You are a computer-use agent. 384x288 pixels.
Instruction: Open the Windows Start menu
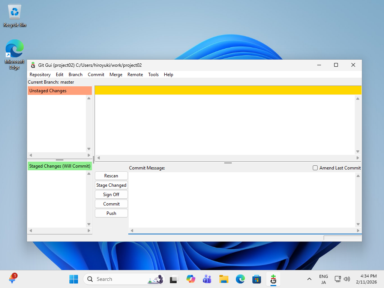(73, 279)
